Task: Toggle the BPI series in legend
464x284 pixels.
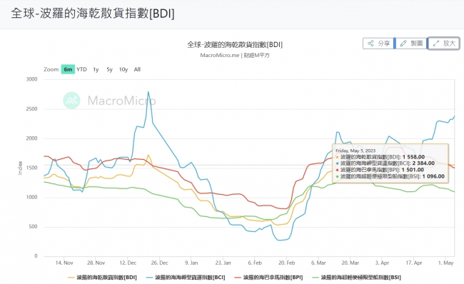Action: click(268, 278)
